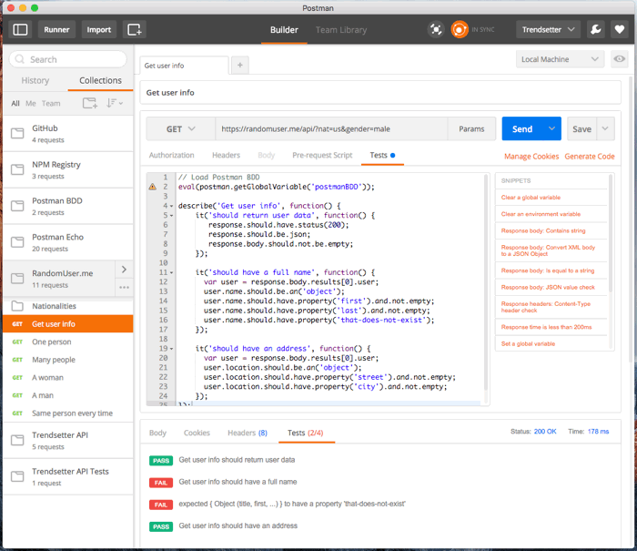Click the Import button

(x=98, y=30)
